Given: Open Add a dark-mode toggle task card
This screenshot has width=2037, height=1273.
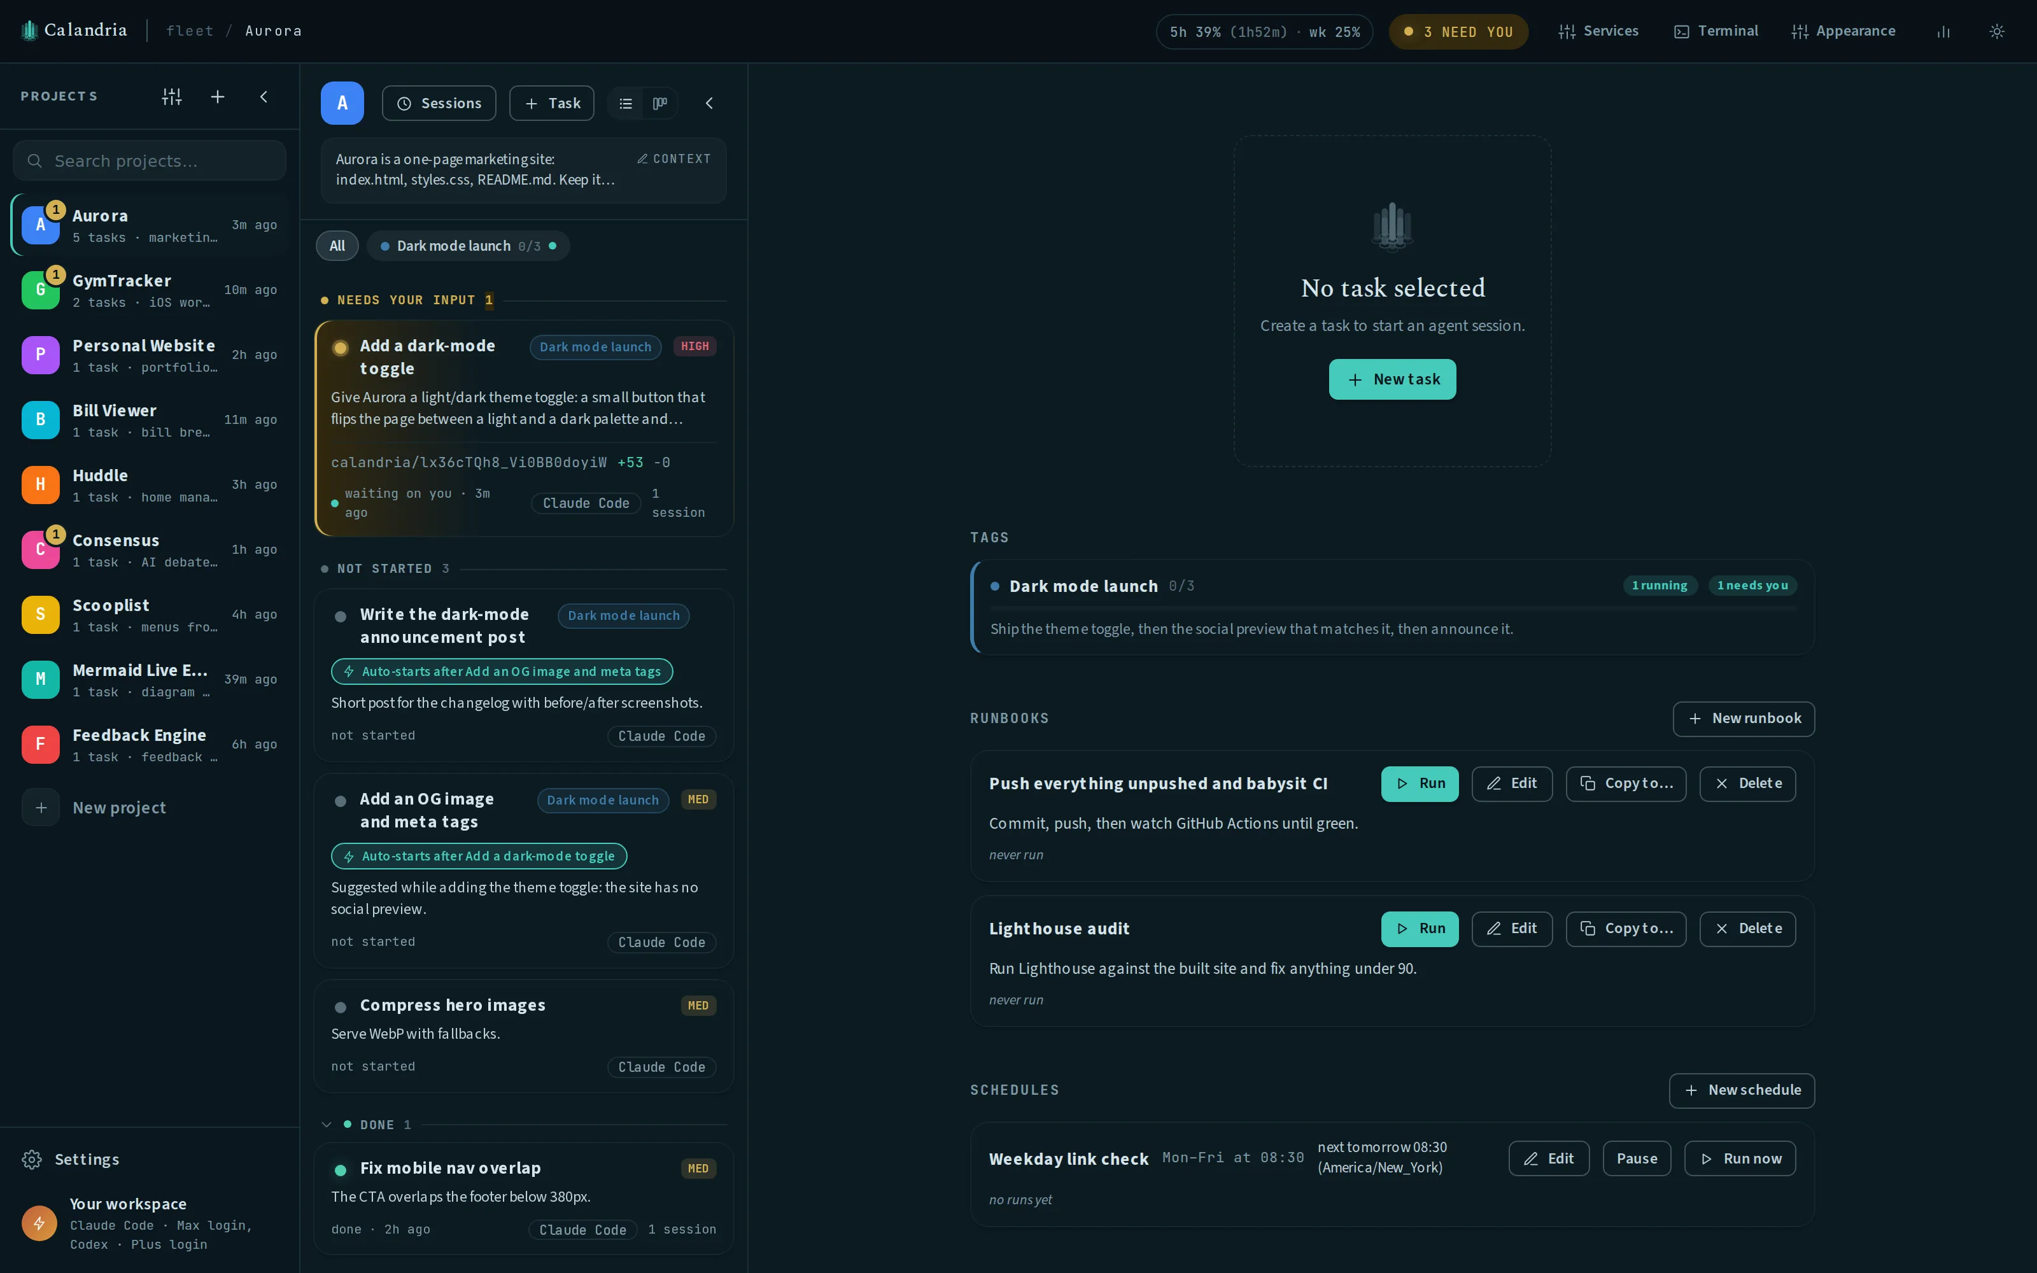Looking at the screenshot, I should click(x=523, y=428).
